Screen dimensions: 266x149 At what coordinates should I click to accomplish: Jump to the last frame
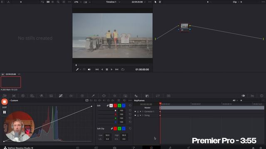click(x=117, y=70)
